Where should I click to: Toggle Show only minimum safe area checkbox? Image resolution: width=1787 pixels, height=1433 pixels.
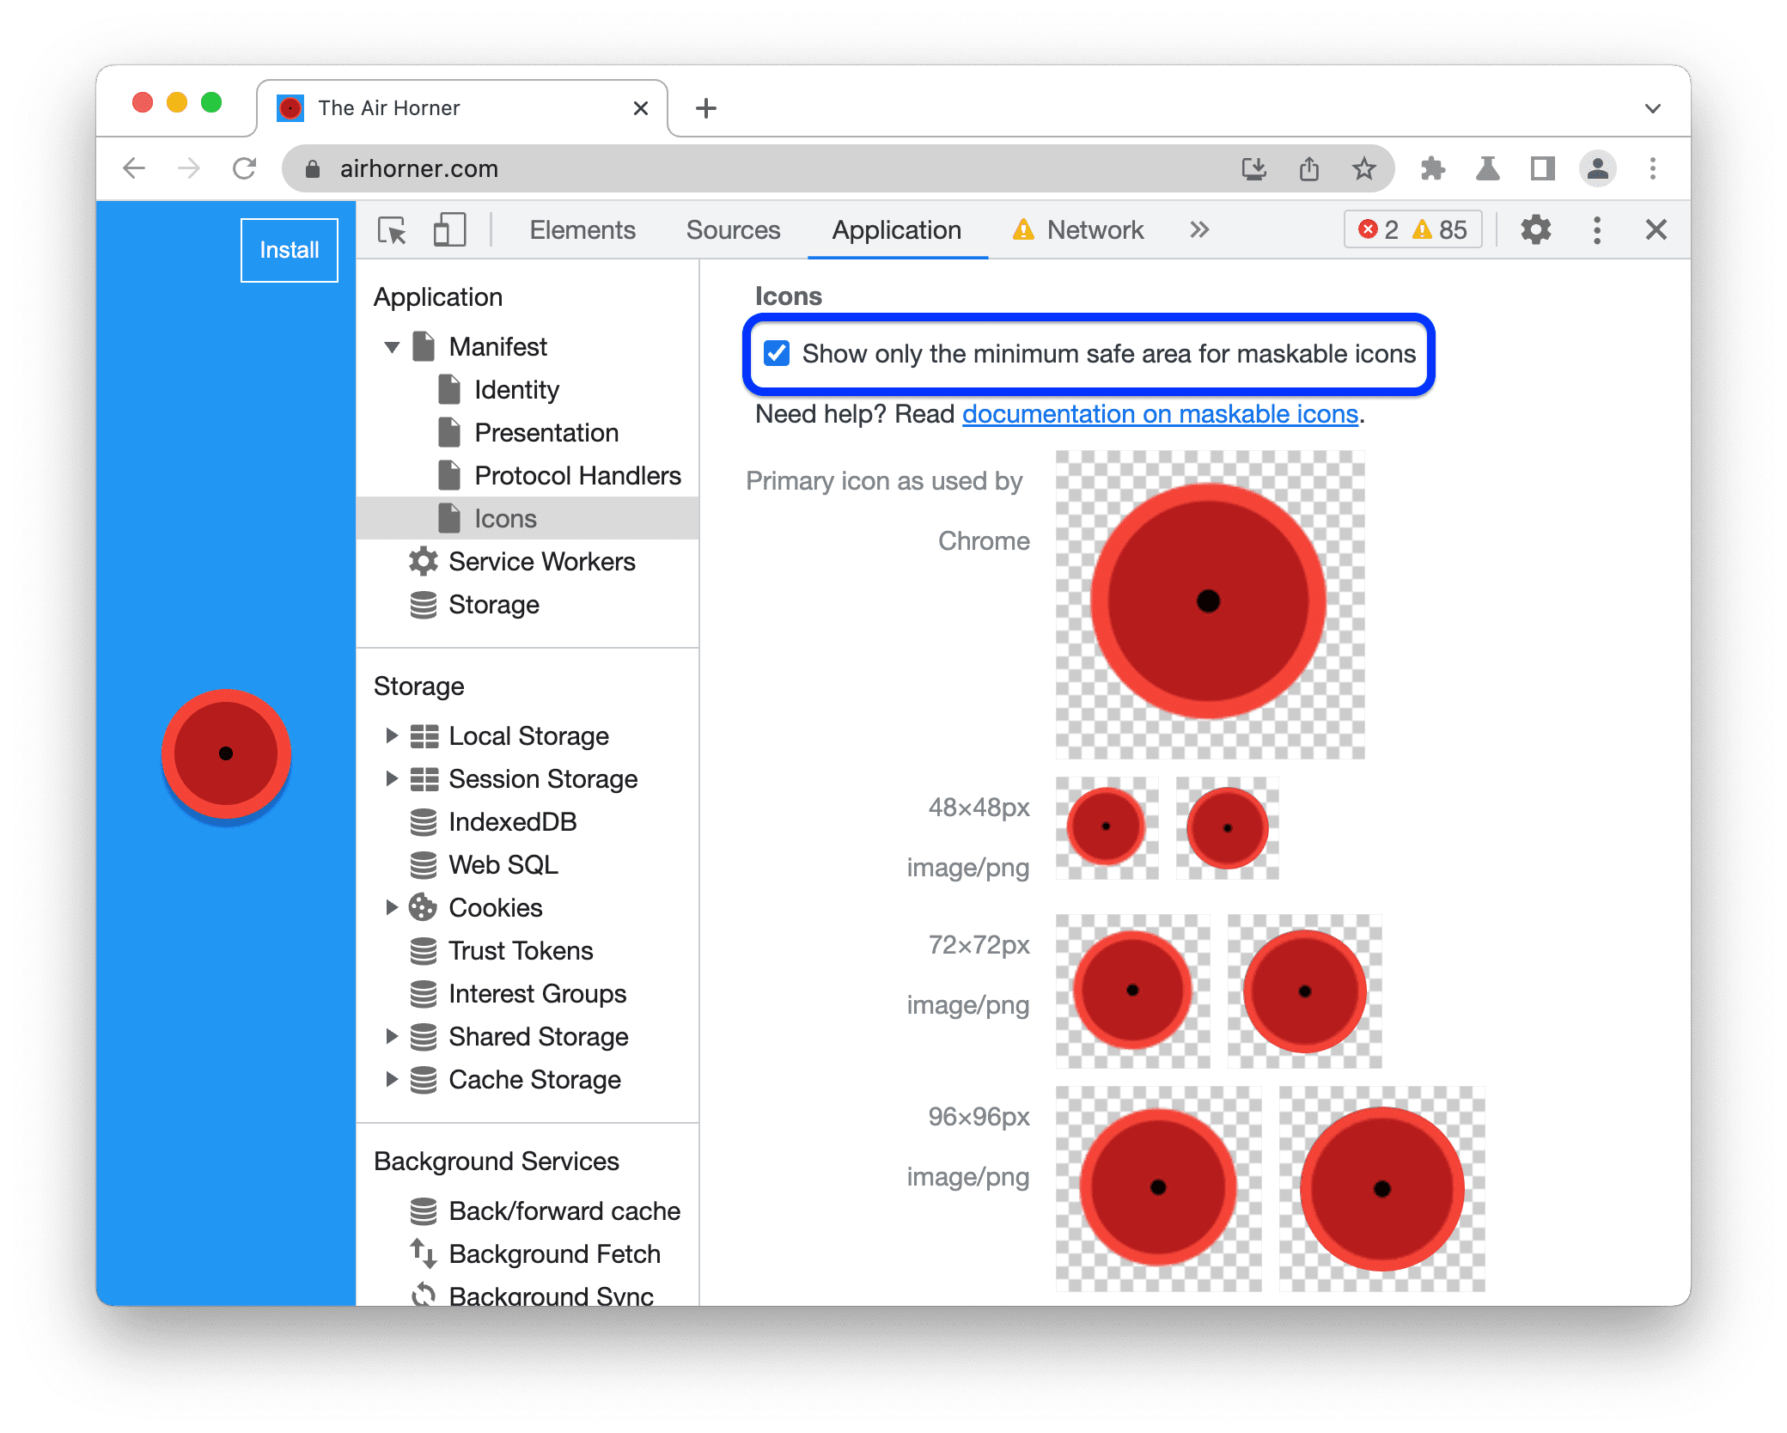[775, 352]
